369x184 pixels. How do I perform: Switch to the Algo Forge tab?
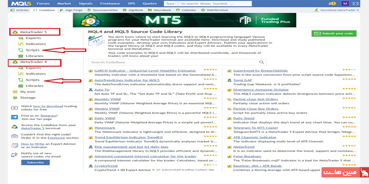point(72,10)
